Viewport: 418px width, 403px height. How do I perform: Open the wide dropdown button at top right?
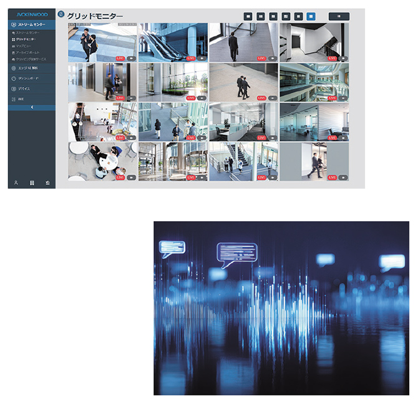[339, 16]
